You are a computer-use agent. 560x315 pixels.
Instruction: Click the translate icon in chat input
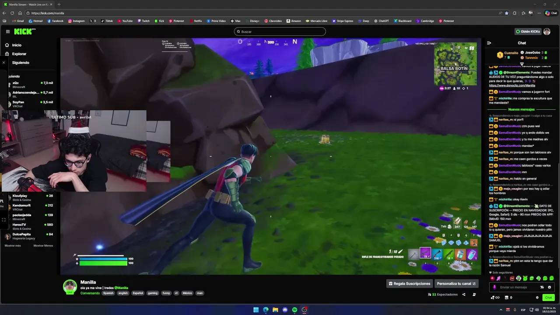pos(542,287)
